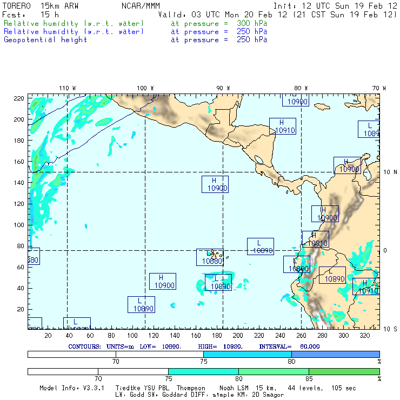
Task: Click the '10 N' latitude label
Action: click(x=390, y=172)
